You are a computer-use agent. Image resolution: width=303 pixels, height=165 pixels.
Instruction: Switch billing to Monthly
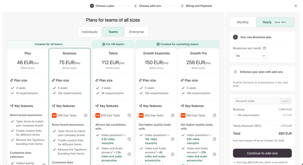click(x=243, y=22)
